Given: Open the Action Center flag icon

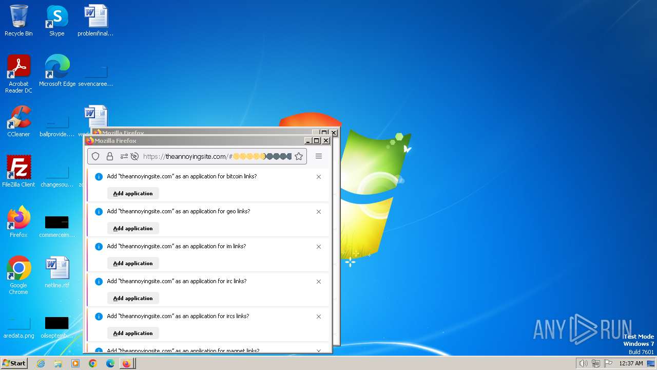Looking at the screenshot, I should coord(608,363).
